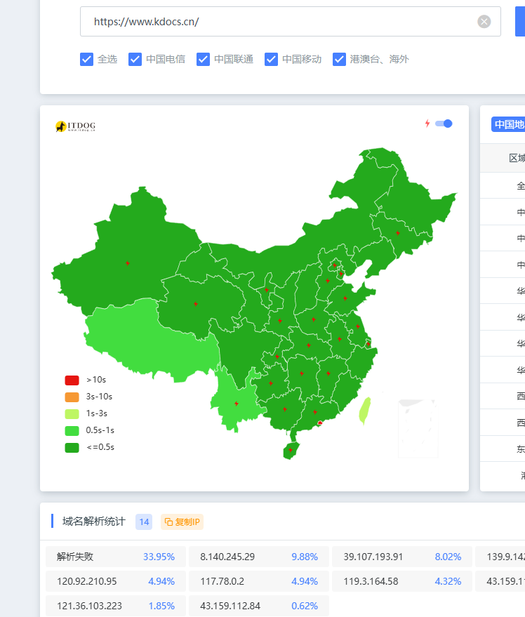525x617 pixels.
Task: Click the red lightning bolt icon beside toggle
Action: tap(427, 124)
